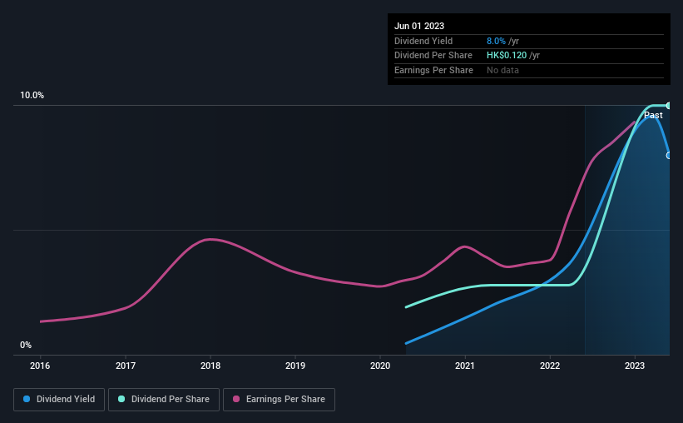
Task: Click the Jun 01 2023 tooltip date
Action: [419, 26]
